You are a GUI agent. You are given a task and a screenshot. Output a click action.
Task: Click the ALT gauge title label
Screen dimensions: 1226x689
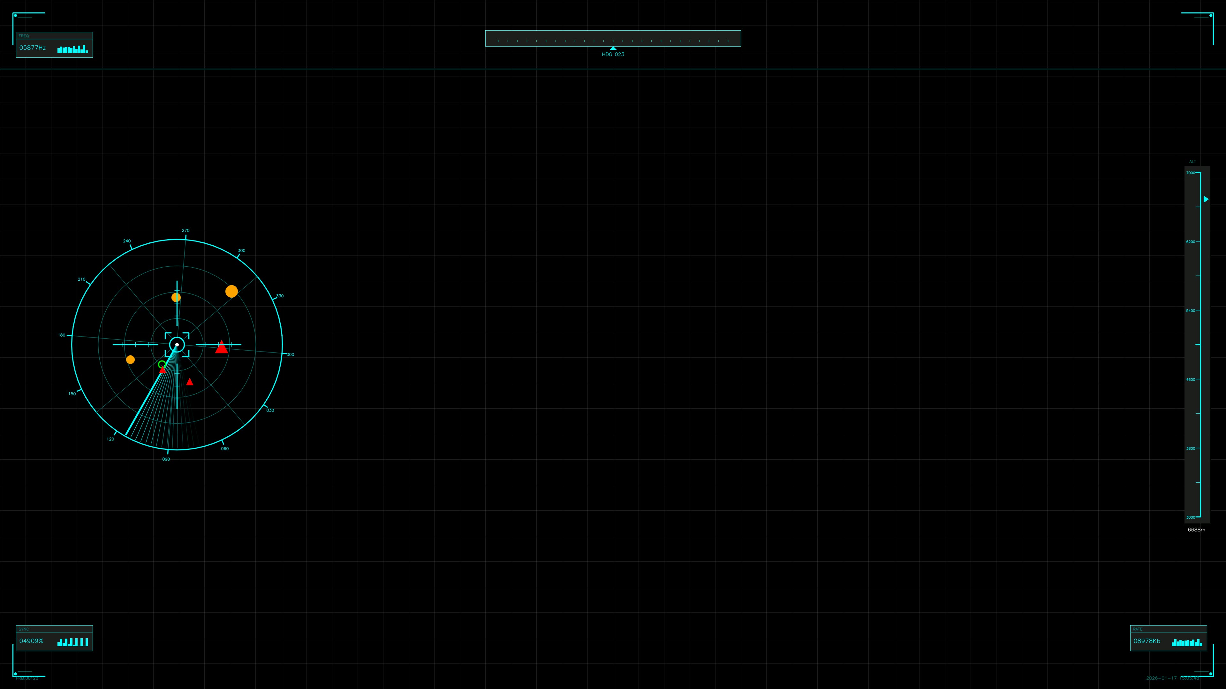tap(1193, 162)
